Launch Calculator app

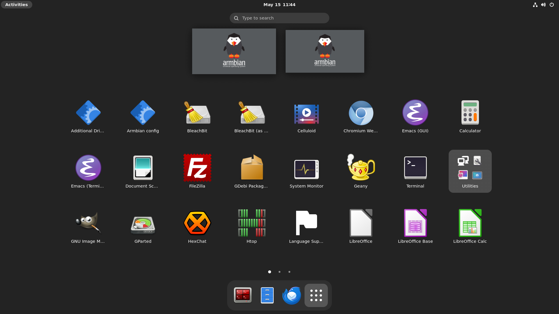coord(470,116)
